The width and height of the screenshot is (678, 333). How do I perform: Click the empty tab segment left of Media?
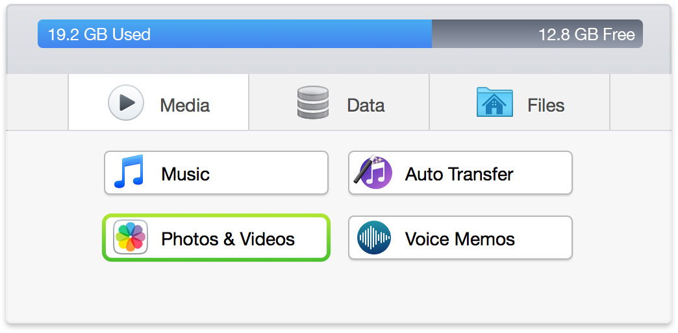pyautogui.click(x=37, y=103)
